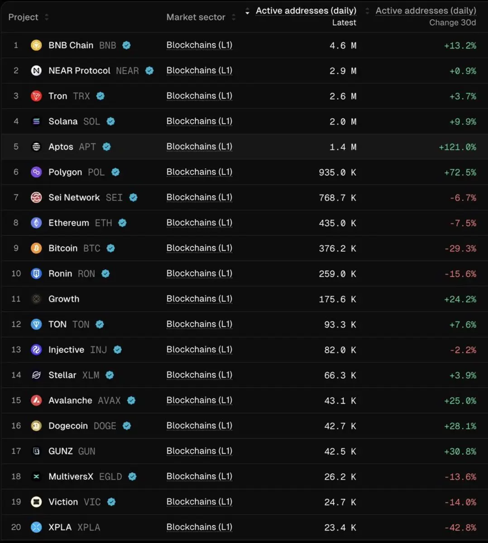
Task: Click the NEAR Protocol logo icon
Action: click(x=36, y=71)
